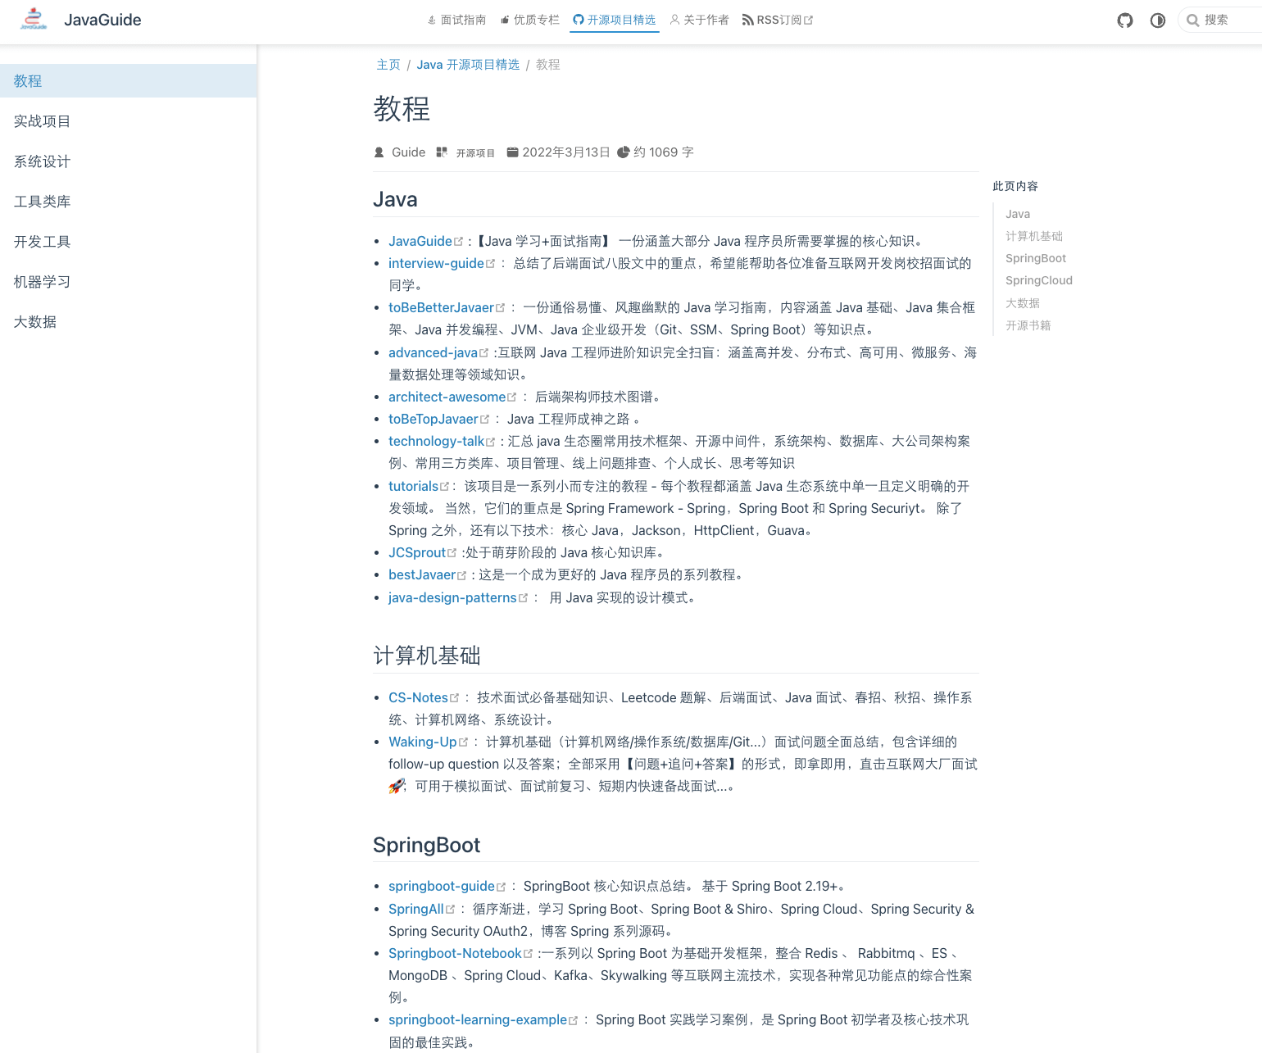
Task: Open the 优质专栏 nav item
Action: [x=529, y=20]
